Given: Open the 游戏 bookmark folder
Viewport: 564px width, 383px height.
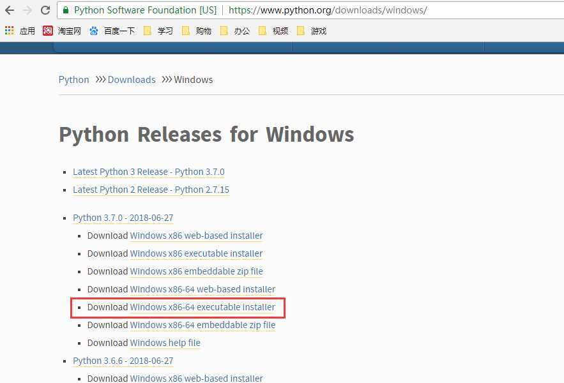Looking at the screenshot, I should click(x=312, y=31).
